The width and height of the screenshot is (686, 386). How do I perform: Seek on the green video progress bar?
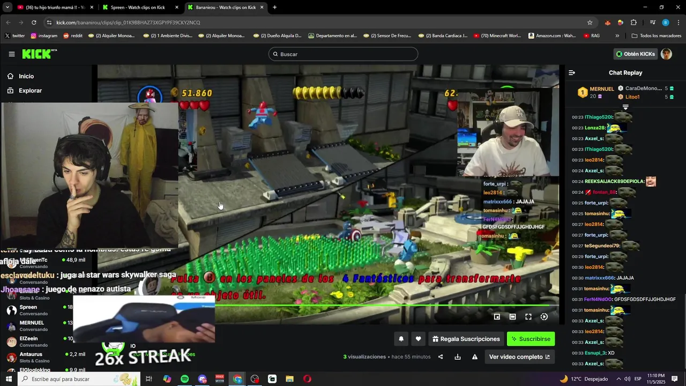(x=328, y=306)
